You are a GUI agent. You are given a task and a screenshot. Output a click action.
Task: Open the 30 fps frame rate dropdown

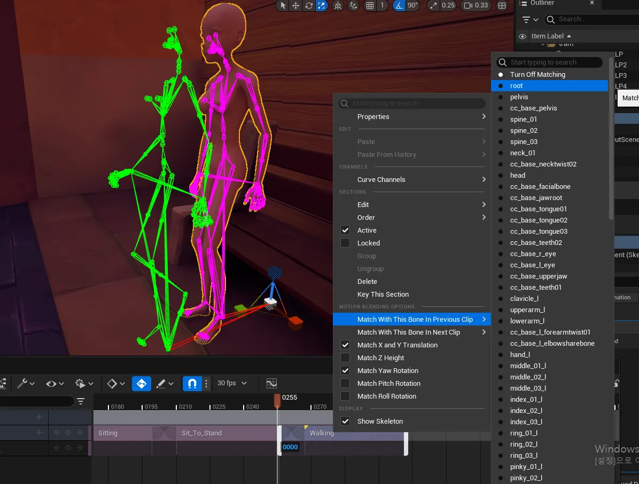(232, 383)
